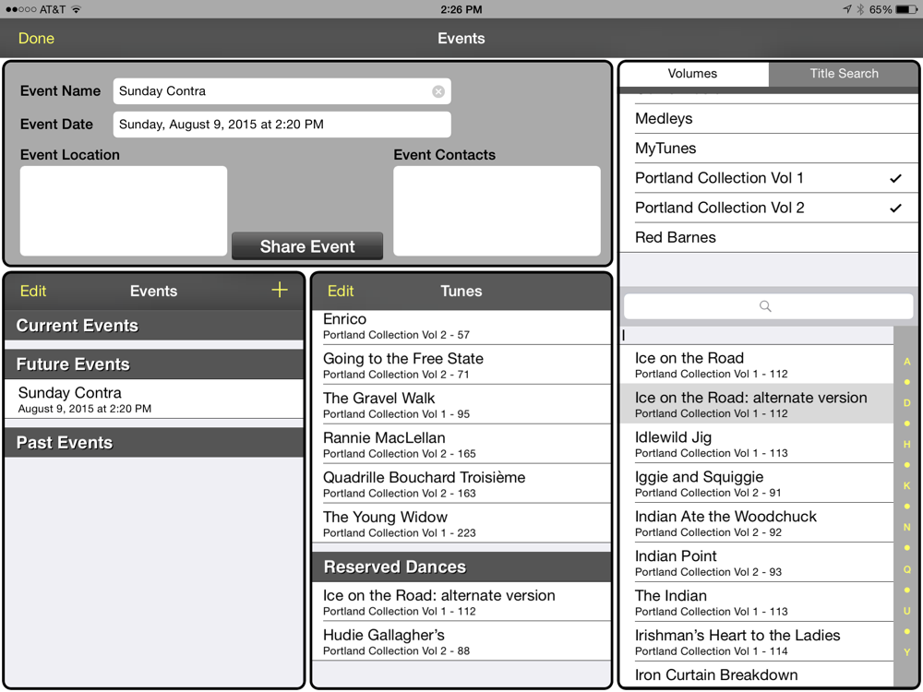Select reserved tune Ice on the Road: alternate version
The width and height of the screenshot is (923, 692).
pyautogui.click(x=461, y=602)
